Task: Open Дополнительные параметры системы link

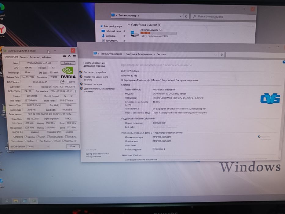Action: [x=99, y=90]
